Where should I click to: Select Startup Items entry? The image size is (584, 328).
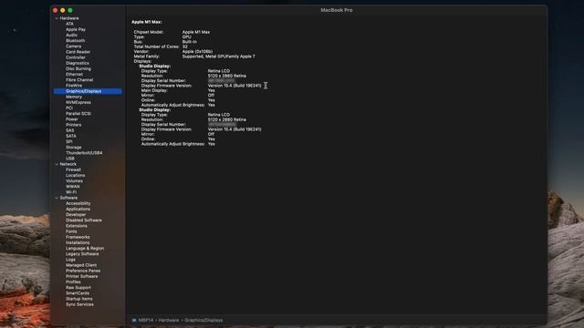pos(79,299)
